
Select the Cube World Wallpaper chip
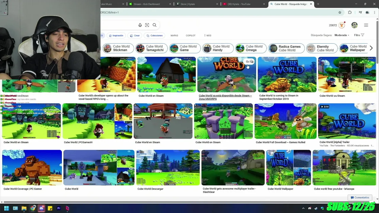[354, 48]
